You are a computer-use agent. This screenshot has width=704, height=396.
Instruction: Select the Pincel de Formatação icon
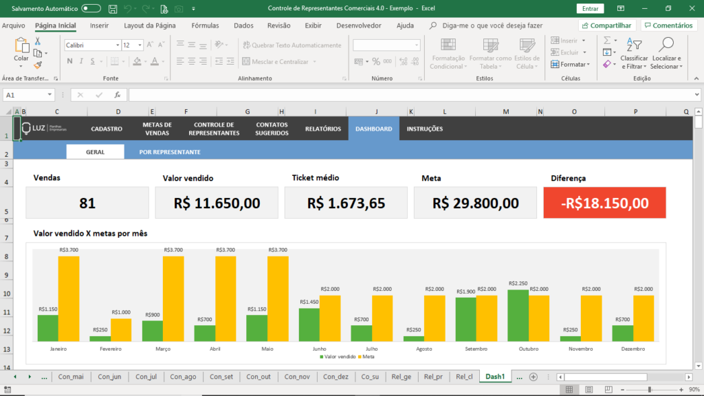coord(38,65)
